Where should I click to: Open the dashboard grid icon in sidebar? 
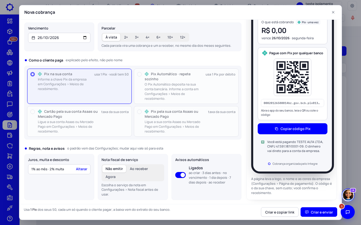pyautogui.click(x=10, y=21)
